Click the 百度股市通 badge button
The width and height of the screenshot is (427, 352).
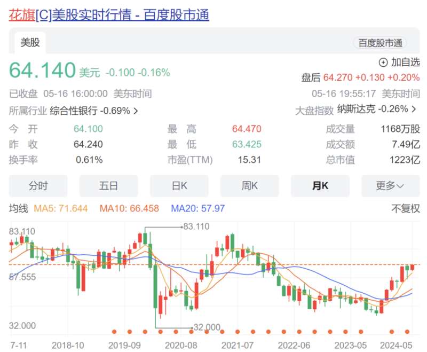pyautogui.click(x=380, y=43)
